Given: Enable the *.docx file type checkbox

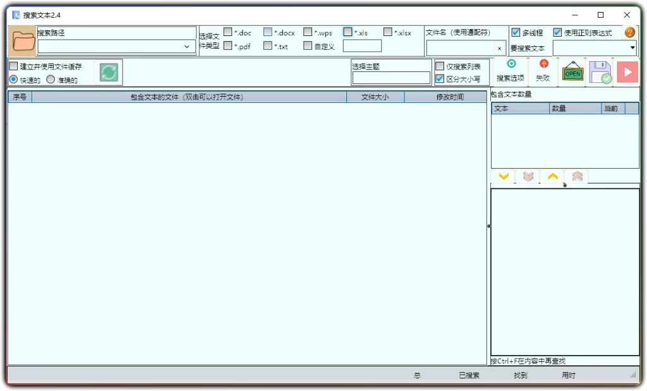Looking at the screenshot, I should click(x=268, y=32).
